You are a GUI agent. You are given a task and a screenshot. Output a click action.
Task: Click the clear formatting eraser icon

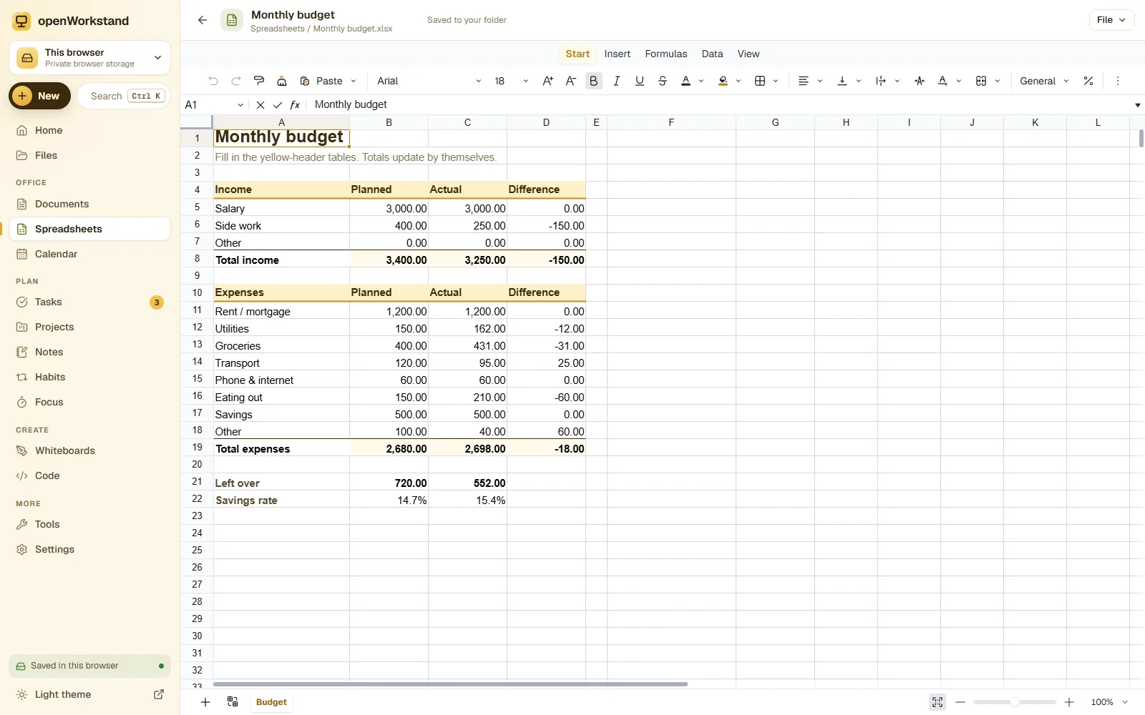point(282,81)
